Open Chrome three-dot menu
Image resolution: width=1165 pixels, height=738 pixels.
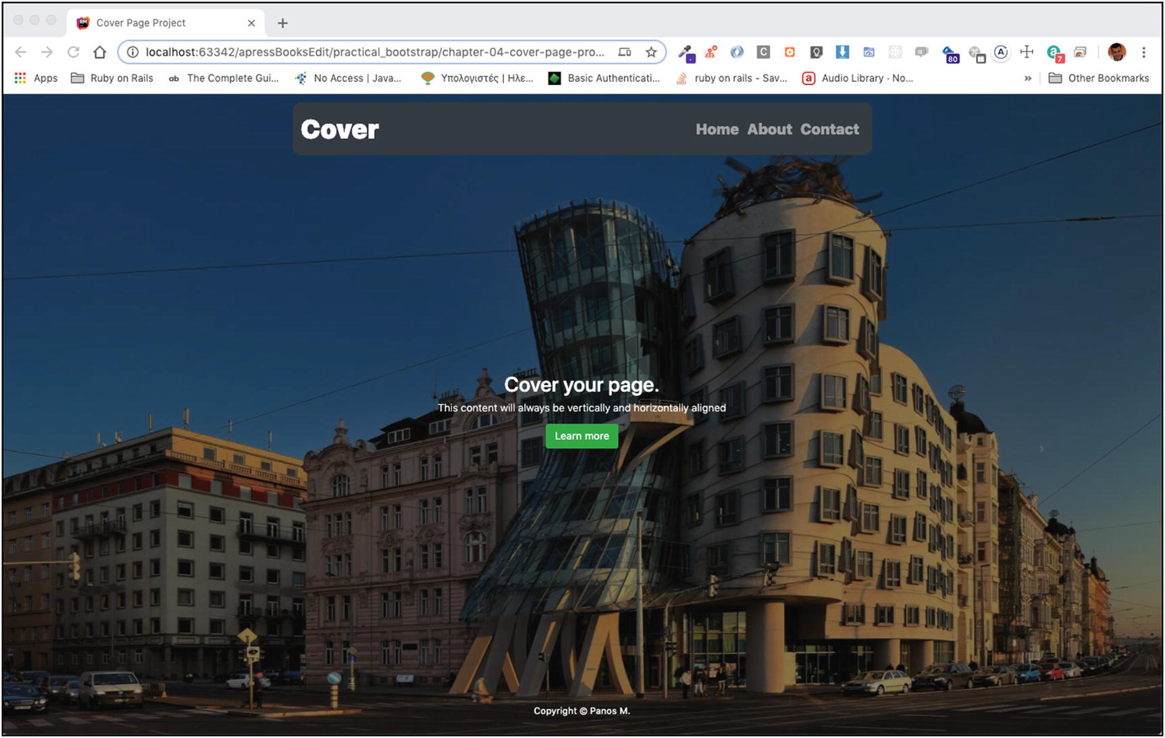click(1143, 52)
